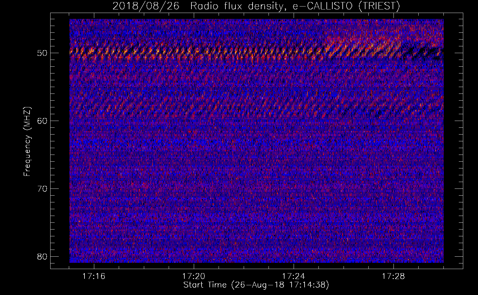Click the 17:20 time tick label

click(194, 276)
